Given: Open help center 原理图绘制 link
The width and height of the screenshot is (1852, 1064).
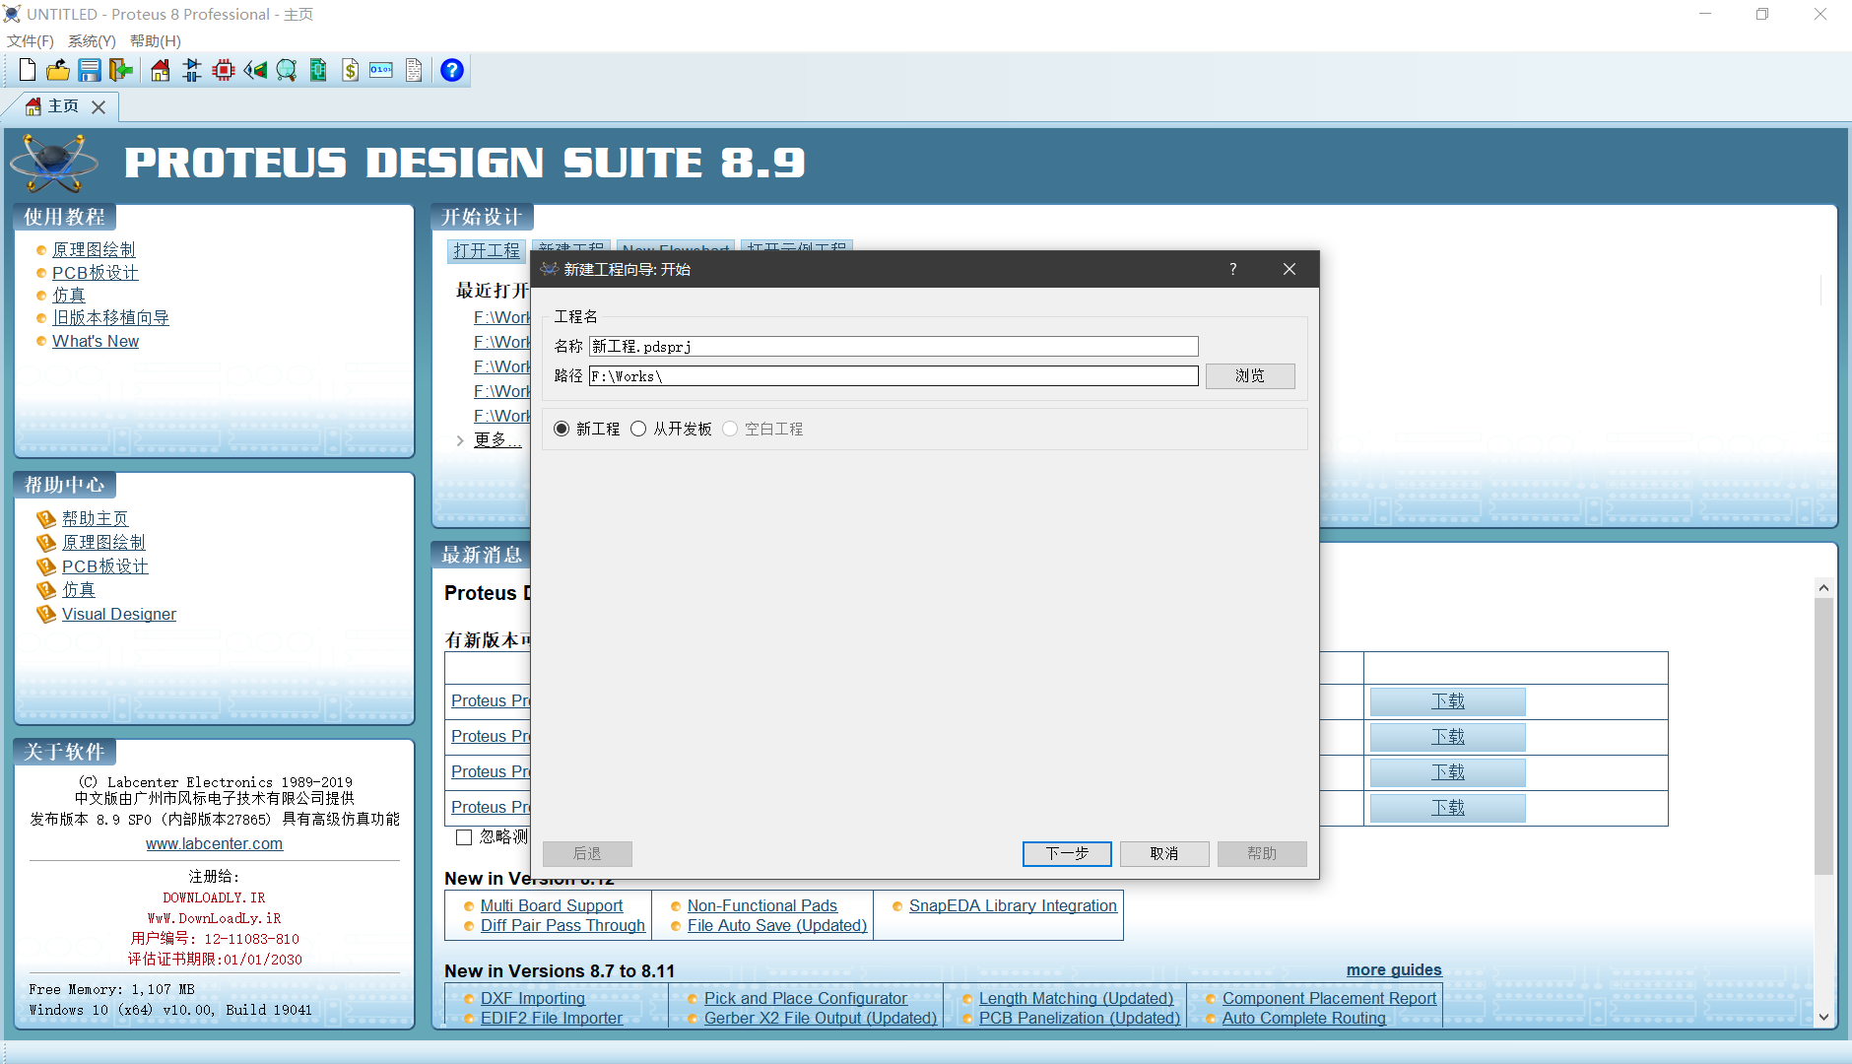Looking at the screenshot, I should pyautogui.click(x=103, y=542).
